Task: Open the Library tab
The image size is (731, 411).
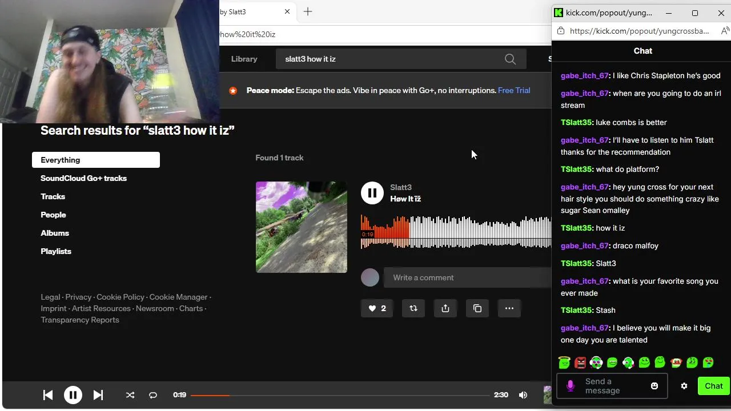Action: 244,59
